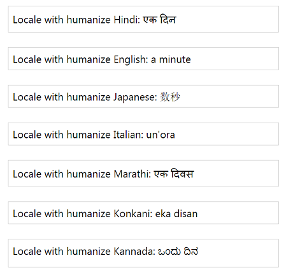Click the word 'Hindi:' label
The image size is (286, 272).
pos(127,20)
